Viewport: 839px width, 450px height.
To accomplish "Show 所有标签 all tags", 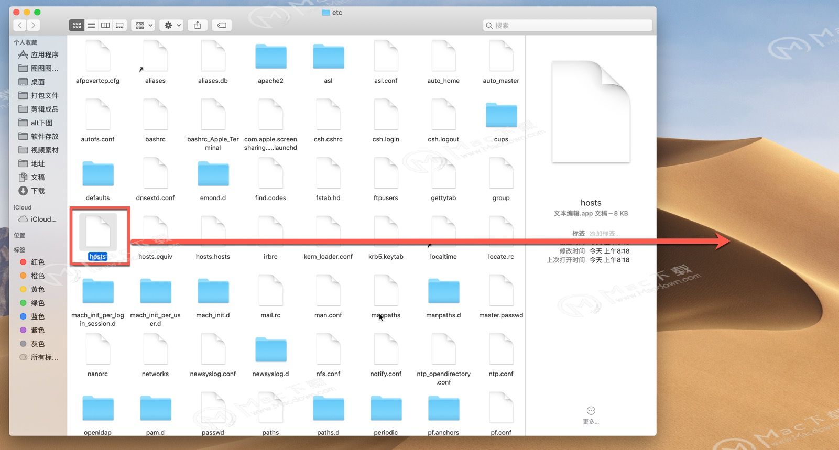I will [38, 357].
